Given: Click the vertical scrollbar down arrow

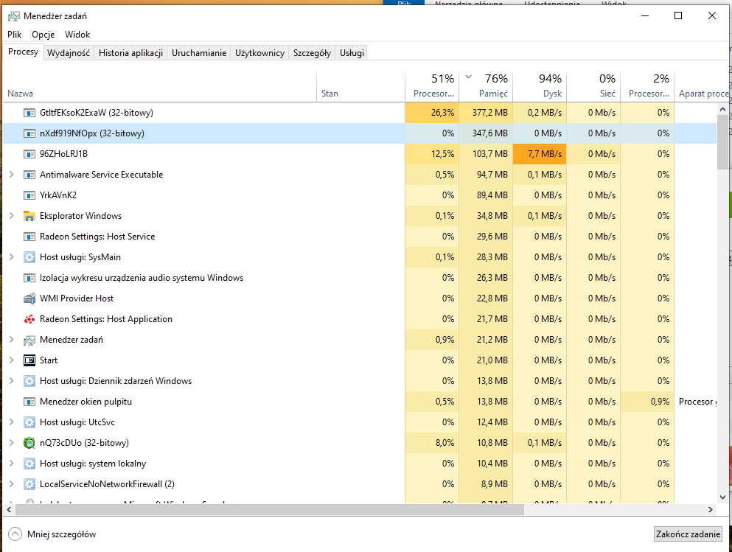Looking at the screenshot, I should pos(722,497).
